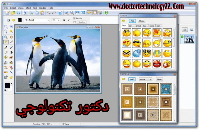The image size is (199, 130).
Task: Select the Crop tool in toolbox
Action: click(6, 77)
